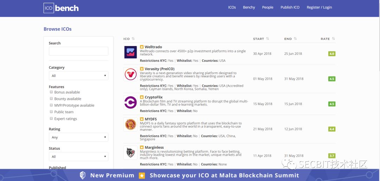Click Welltrado start date 30 Apr 2018
380x181 pixels.
tap(262, 54)
